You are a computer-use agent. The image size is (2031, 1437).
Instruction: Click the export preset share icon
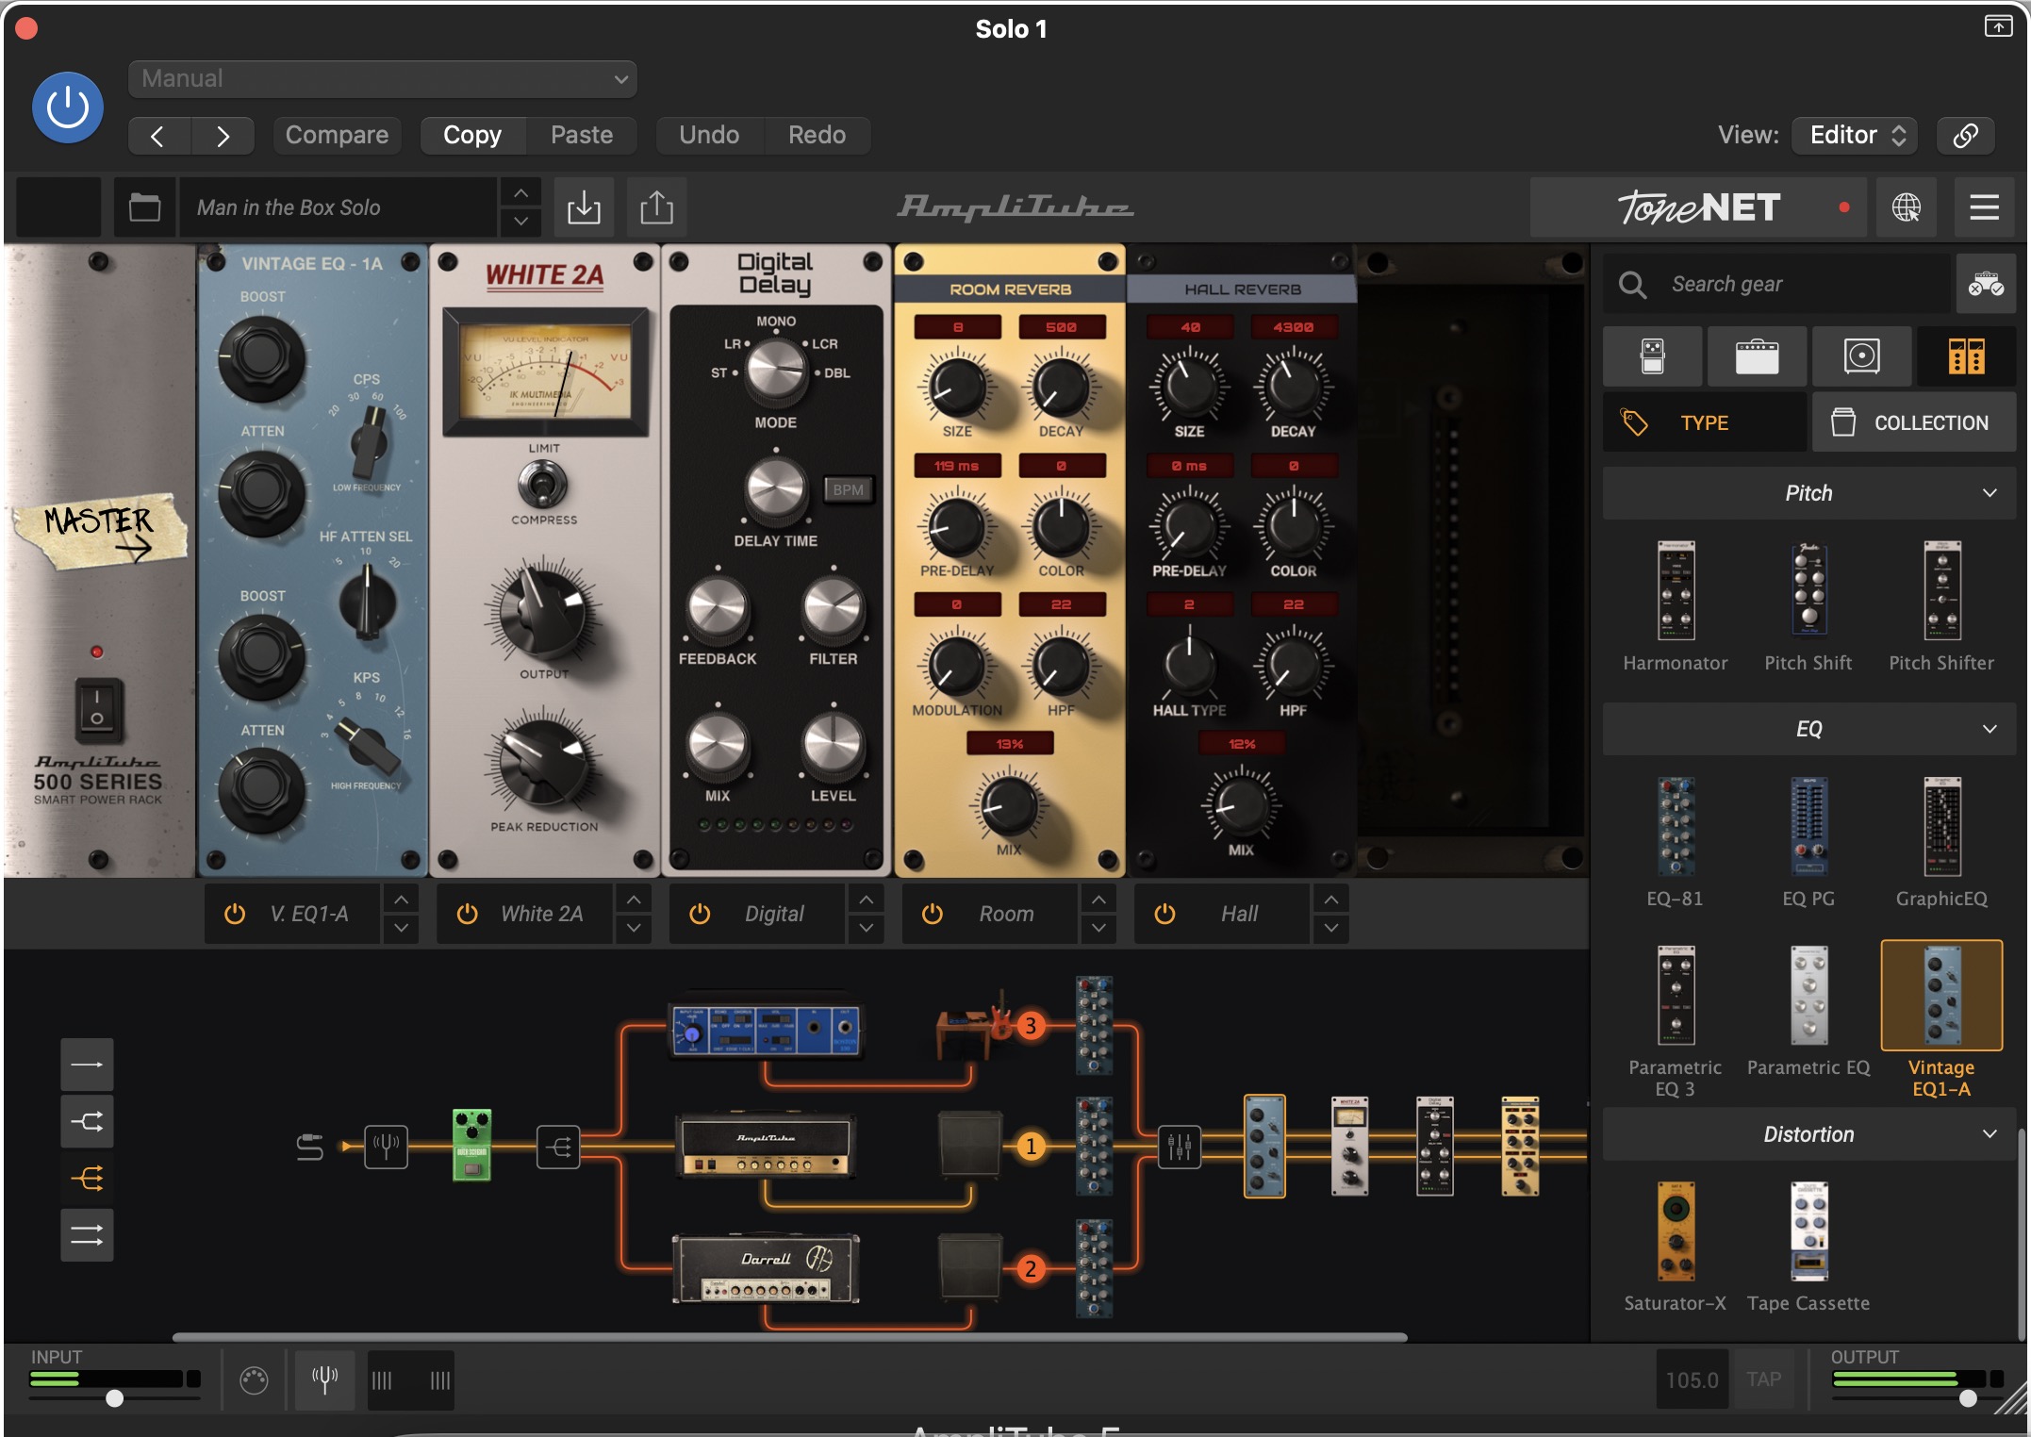pyautogui.click(x=657, y=206)
